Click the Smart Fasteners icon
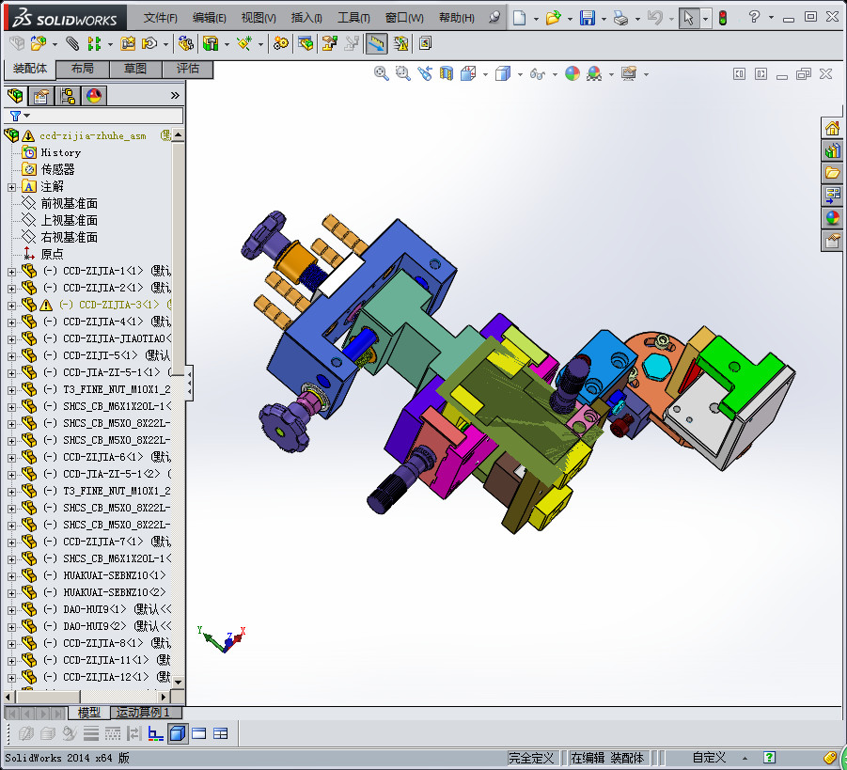This screenshot has width=847, height=770. pos(128,43)
